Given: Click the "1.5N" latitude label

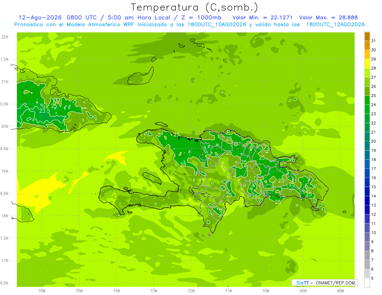Looking at the screenshot, I should [4, 59].
